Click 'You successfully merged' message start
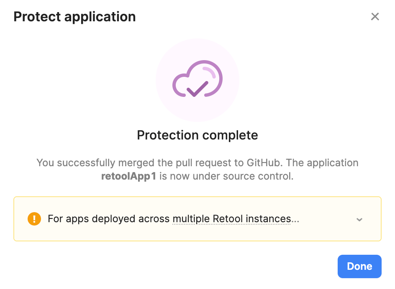 95,163
